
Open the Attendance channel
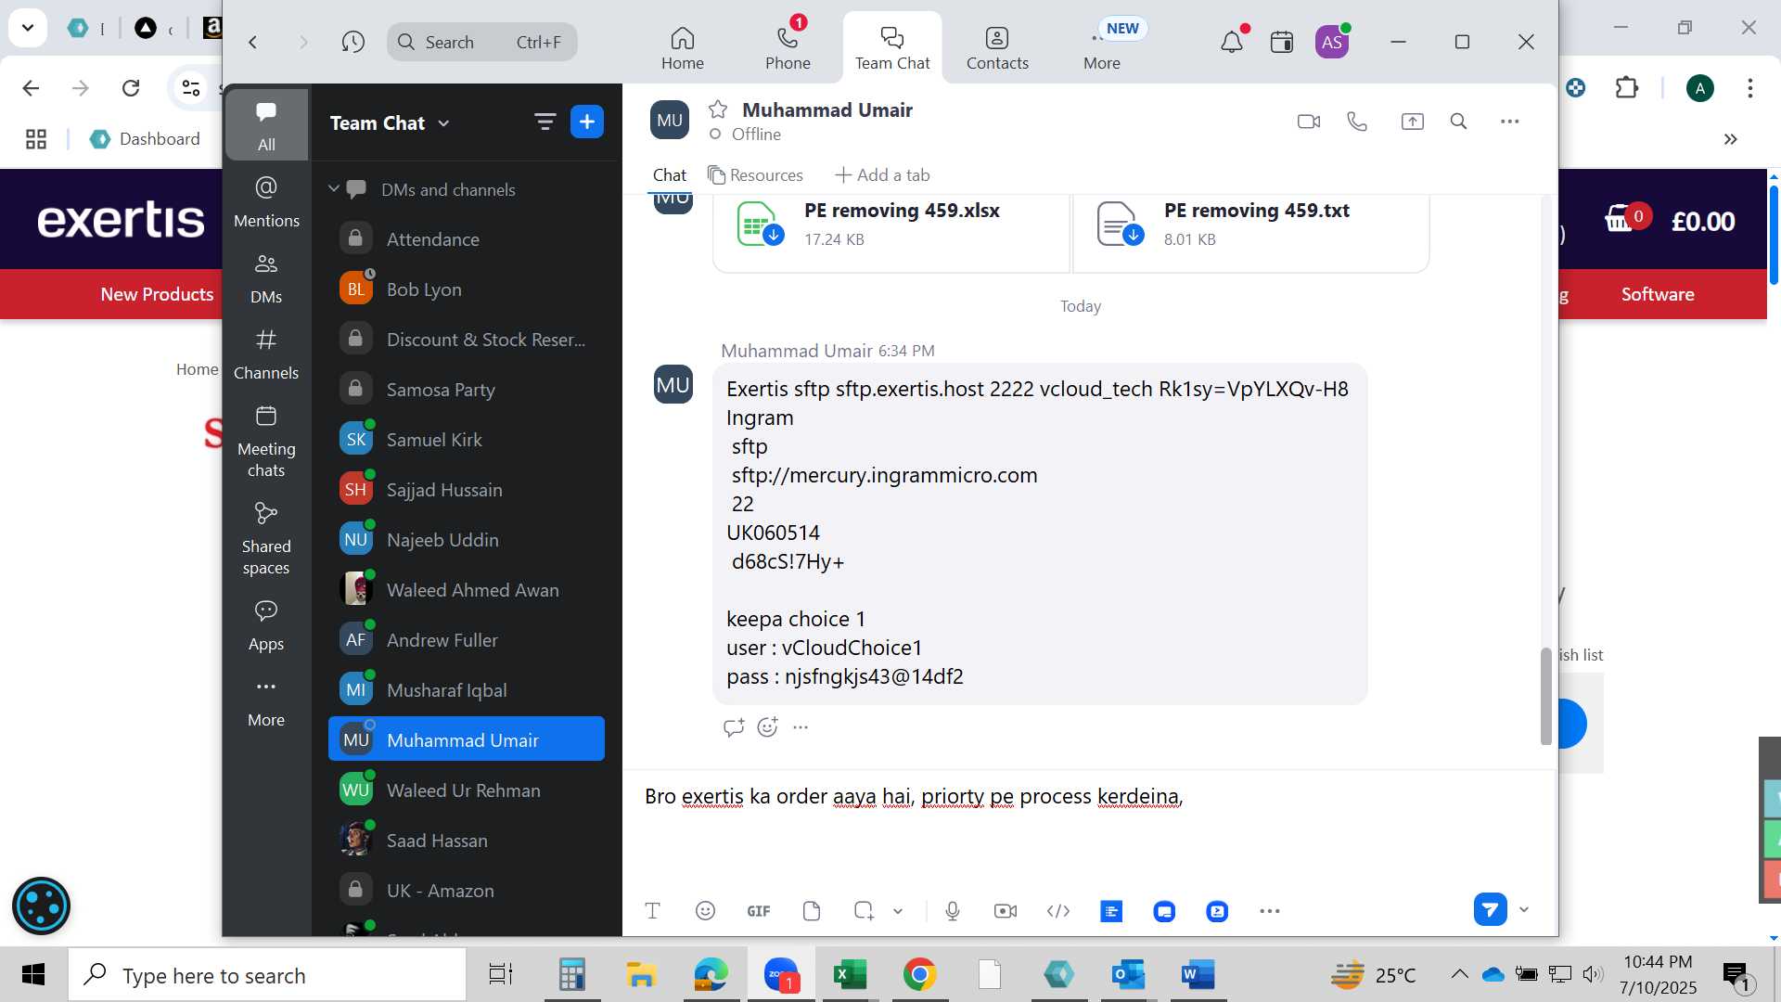tap(467, 239)
